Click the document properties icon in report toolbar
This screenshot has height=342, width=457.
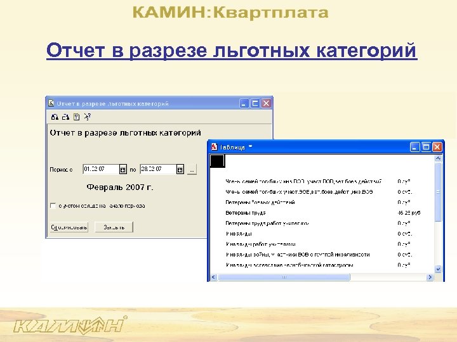[x=76, y=117]
